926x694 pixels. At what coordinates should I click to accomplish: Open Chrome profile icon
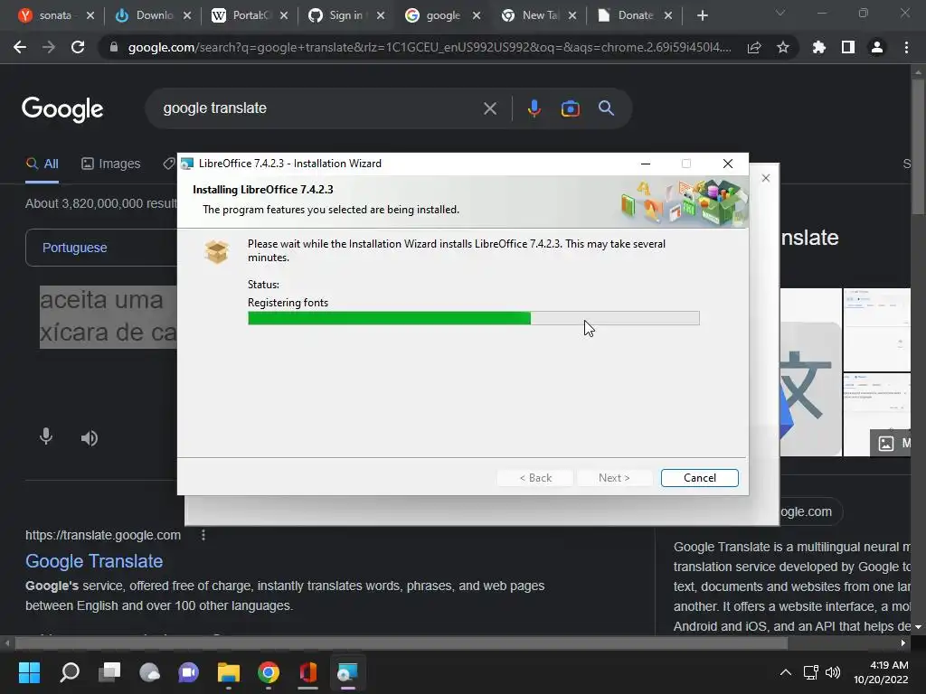point(877,47)
